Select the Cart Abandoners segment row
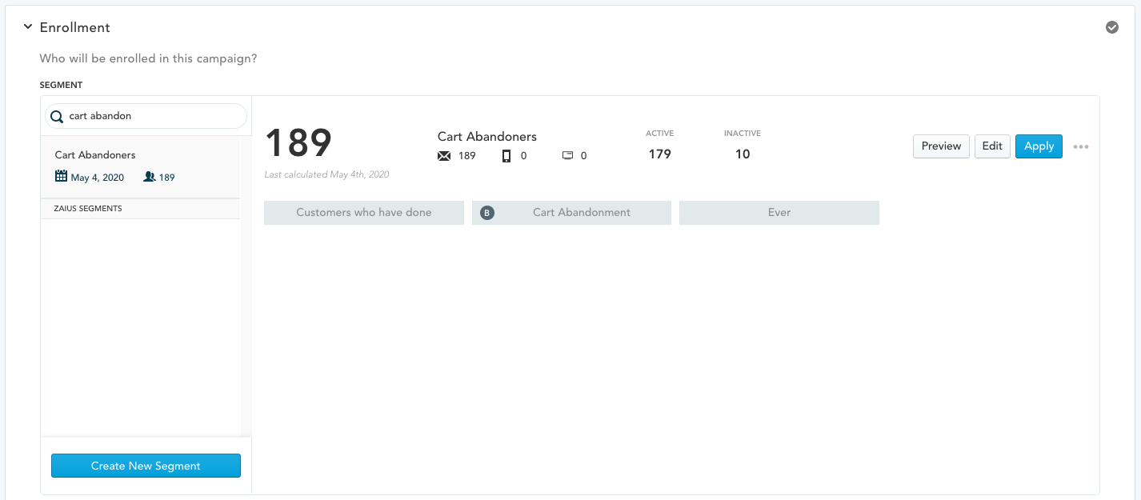This screenshot has height=500, width=1141. coord(140,166)
